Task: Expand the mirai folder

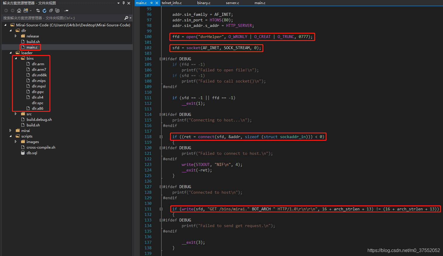Action: click(11, 131)
